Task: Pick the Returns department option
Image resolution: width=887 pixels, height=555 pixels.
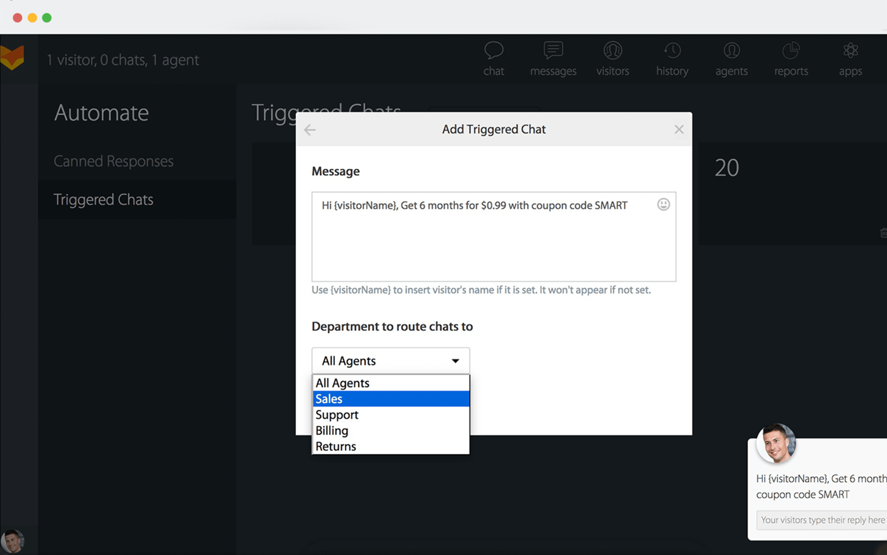Action: pyautogui.click(x=391, y=446)
